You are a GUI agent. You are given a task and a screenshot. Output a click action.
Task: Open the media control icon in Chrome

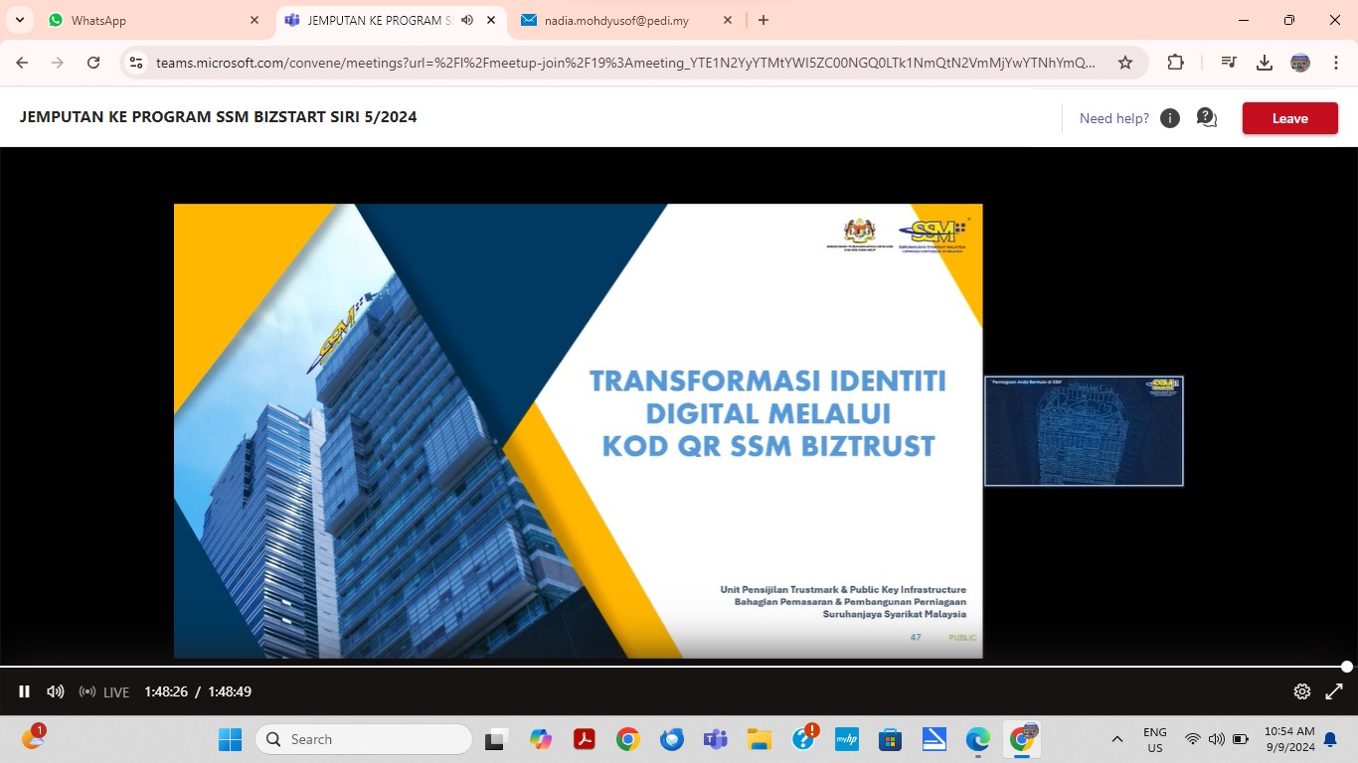[1229, 63]
